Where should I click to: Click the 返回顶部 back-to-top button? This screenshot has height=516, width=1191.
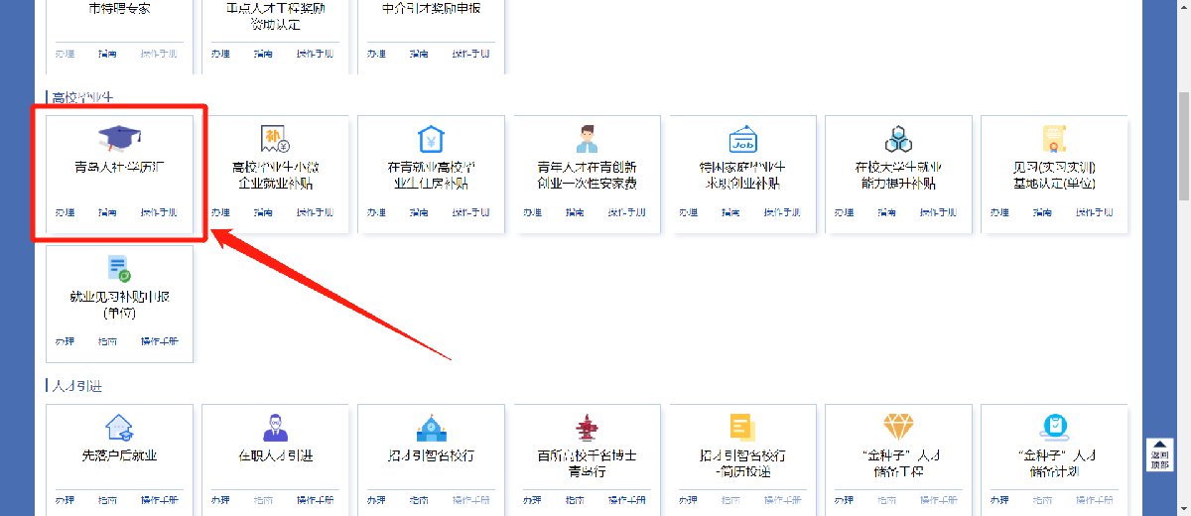tap(1158, 455)
